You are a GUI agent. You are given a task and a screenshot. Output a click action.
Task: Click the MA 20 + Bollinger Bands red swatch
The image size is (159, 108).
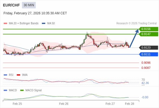5,23
